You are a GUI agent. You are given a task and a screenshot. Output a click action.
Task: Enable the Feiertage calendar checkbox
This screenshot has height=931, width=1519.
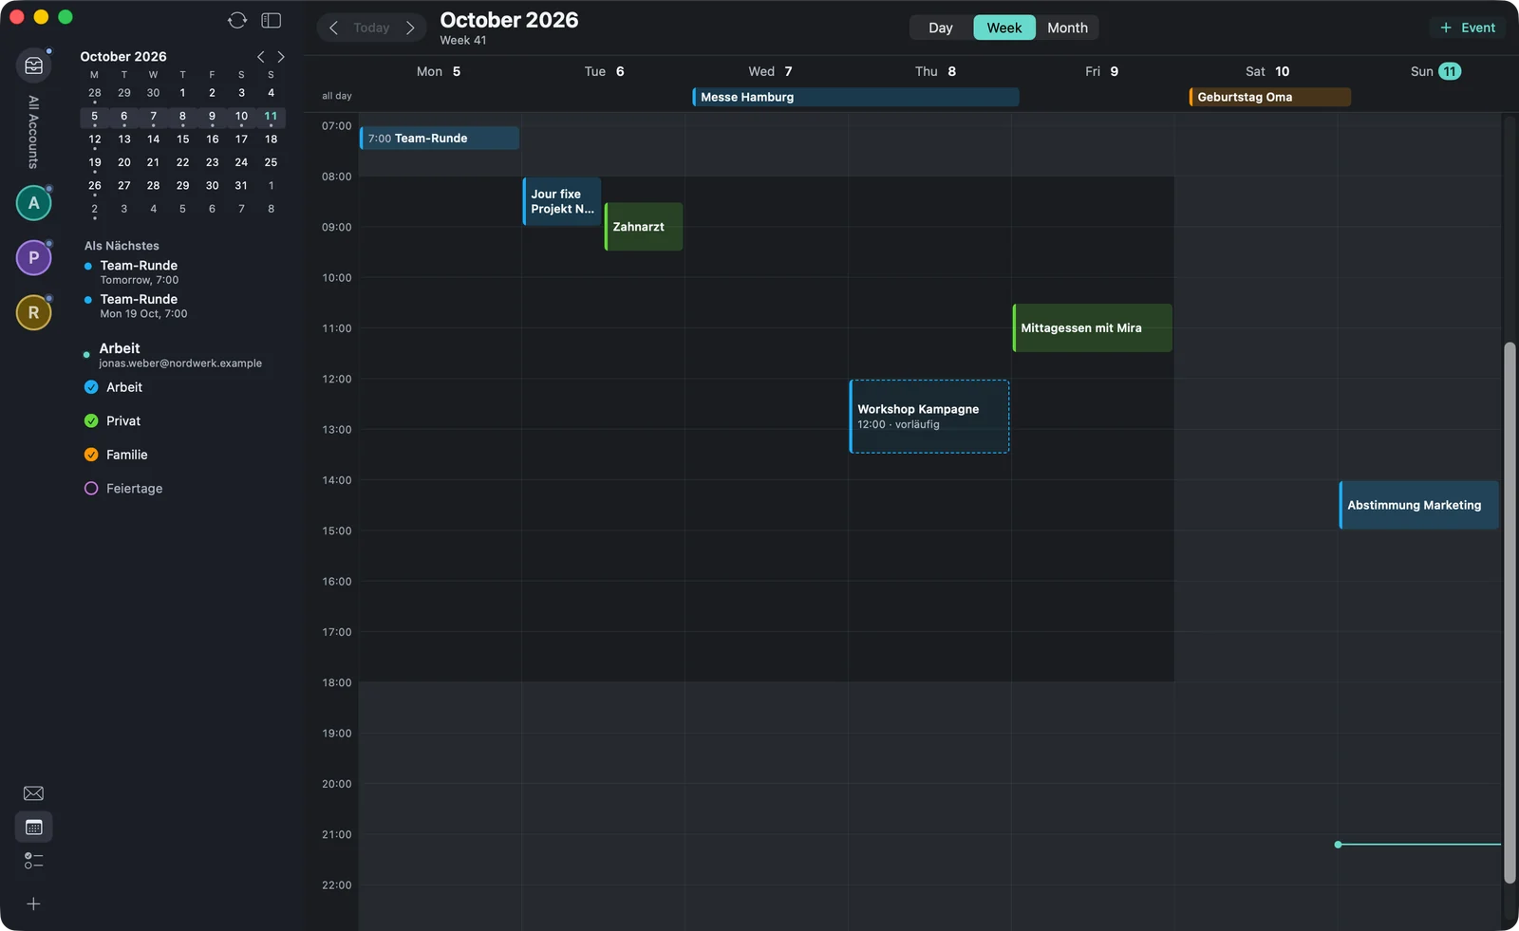pos(91,489)
